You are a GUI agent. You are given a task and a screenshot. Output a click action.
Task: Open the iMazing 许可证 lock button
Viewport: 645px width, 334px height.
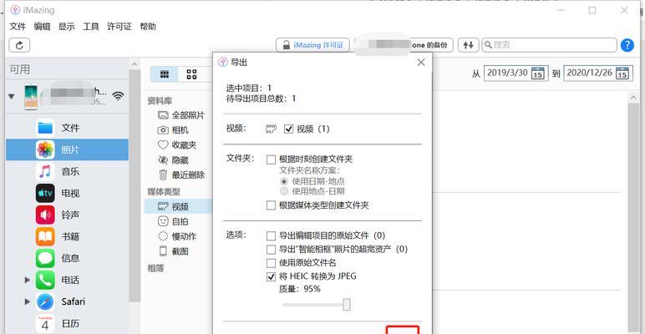click(312, 45)
